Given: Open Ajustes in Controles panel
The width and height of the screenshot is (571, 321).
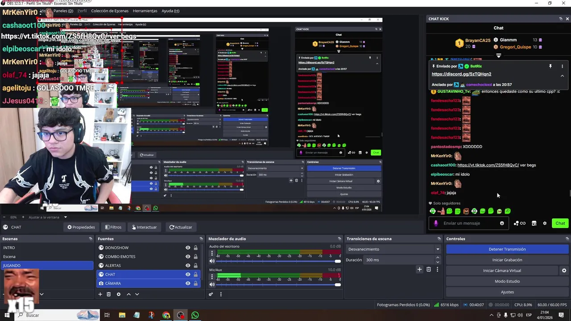Looking at the screenshot, I should 507,292.
